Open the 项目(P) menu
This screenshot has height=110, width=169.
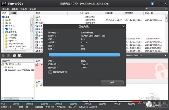(x=6, y=9)
